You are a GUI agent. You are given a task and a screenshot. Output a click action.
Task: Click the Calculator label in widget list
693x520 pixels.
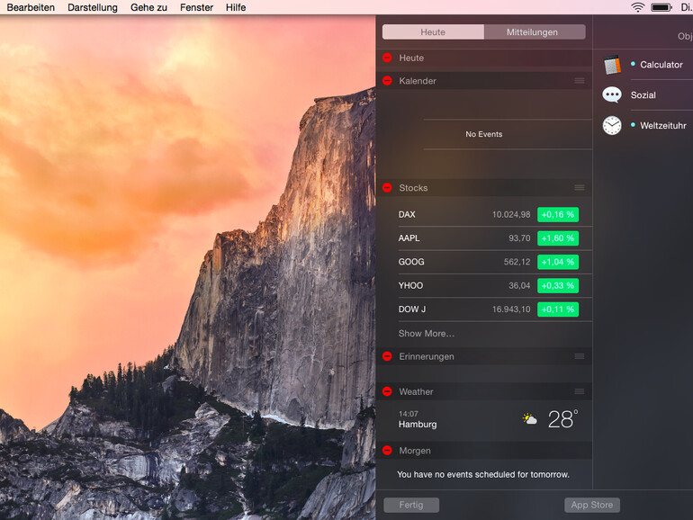tap(661, 65)
